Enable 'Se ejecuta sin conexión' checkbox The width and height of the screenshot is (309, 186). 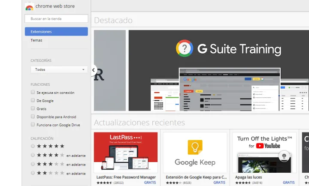pyautogui.click(x=33, y=93)
